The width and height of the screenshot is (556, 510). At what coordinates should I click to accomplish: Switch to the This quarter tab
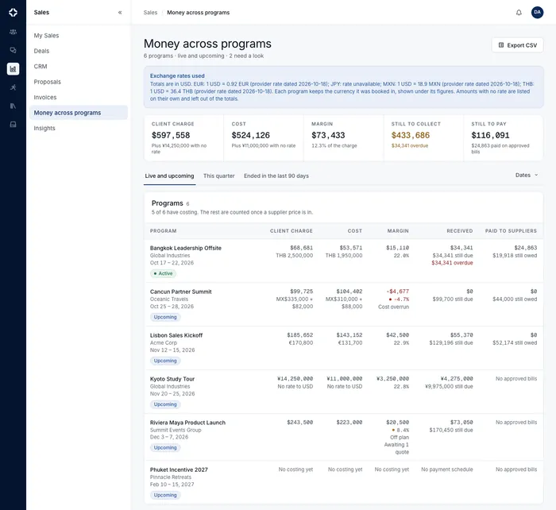point(218,176)
